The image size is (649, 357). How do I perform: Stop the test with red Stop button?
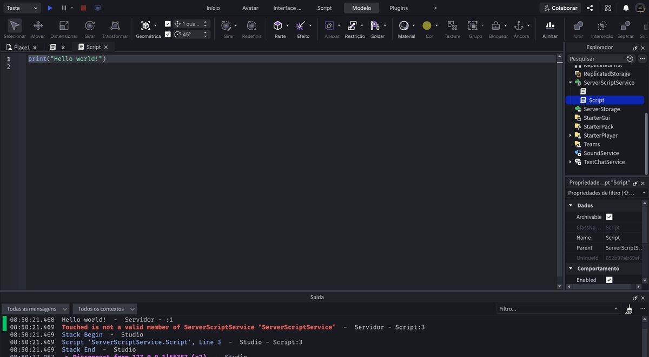coord(83,8)
